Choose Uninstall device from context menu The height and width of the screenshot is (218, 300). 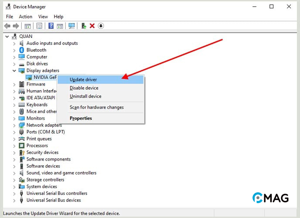click(100, 96)
